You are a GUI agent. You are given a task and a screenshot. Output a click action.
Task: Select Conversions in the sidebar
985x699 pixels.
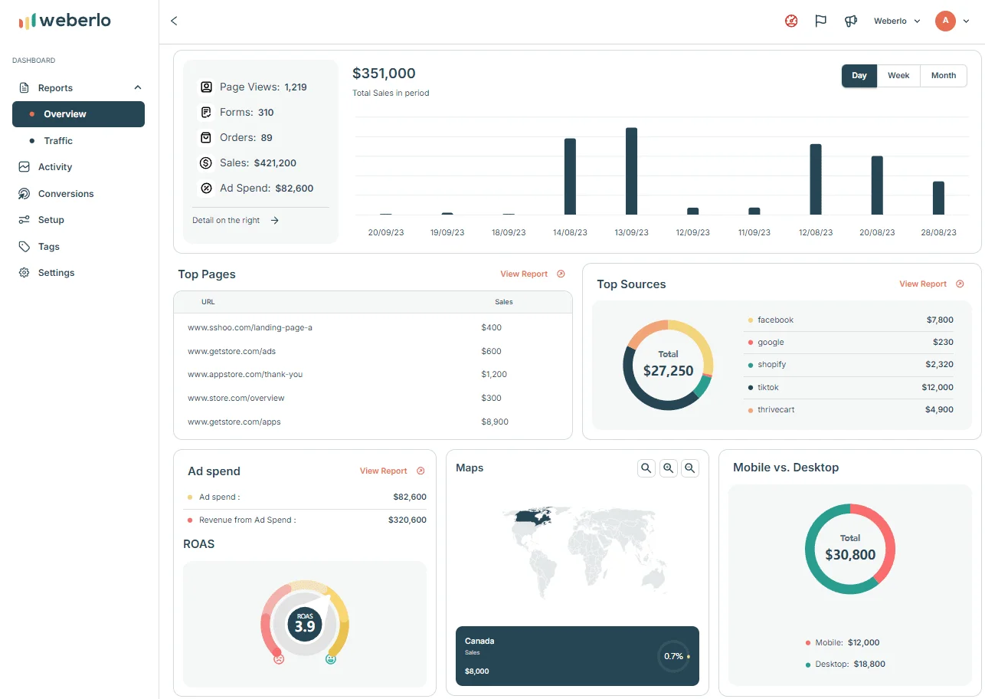(66, 193)
